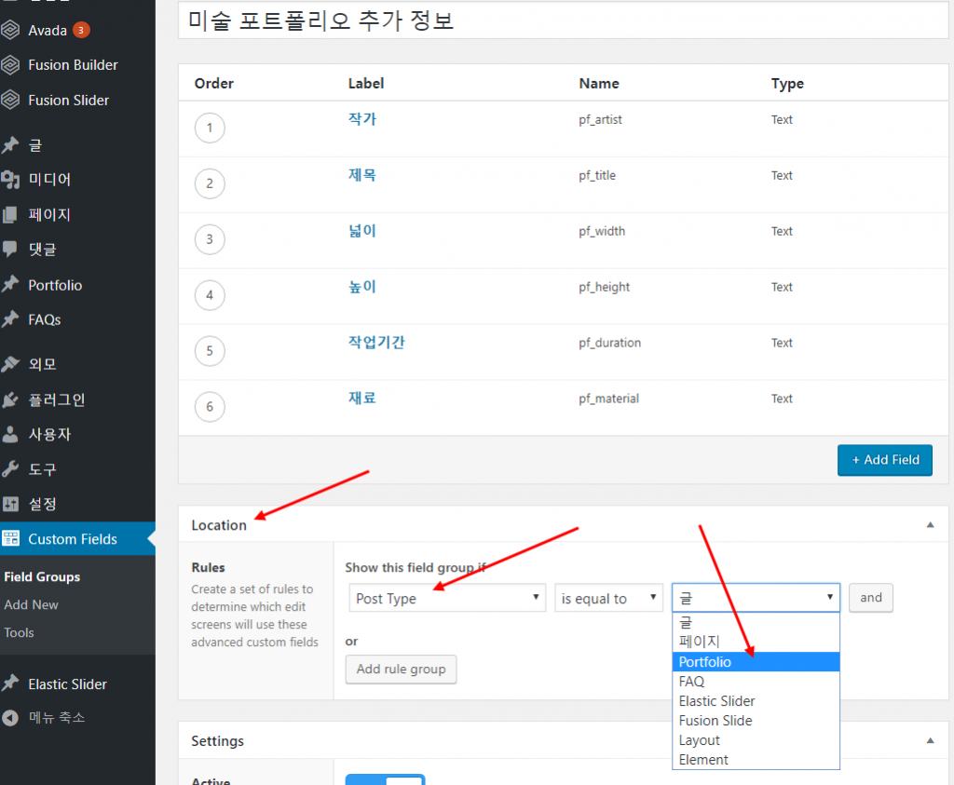Viewport: 954px width, 785px height.
Task: Click the Add Field button
Action: point(884,460)
